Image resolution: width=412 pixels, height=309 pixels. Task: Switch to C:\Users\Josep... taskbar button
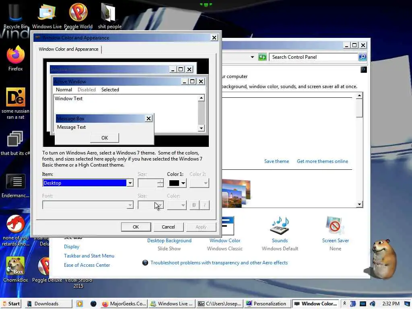click(x=220, y=304)
